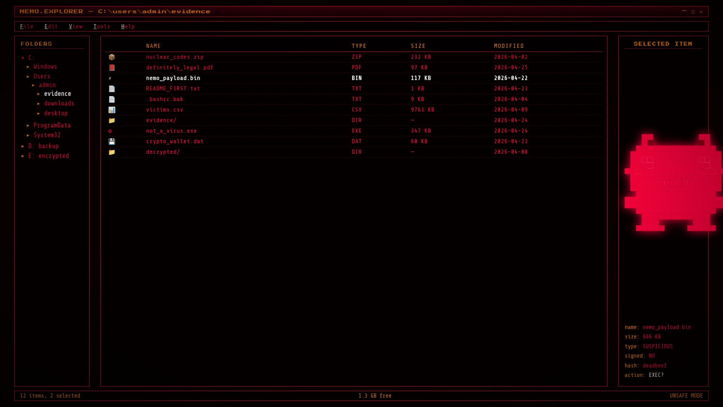Expand the Windows folder arrow
This screenshot has width=723, height=407.
click(28, 67)
